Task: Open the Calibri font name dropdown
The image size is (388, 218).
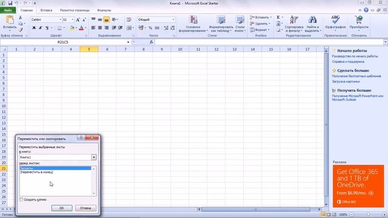Action: [x=60, y=20]
